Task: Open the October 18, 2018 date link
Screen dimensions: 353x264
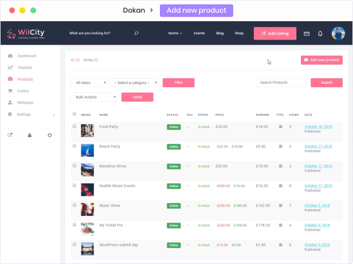Action: [318, 126]
